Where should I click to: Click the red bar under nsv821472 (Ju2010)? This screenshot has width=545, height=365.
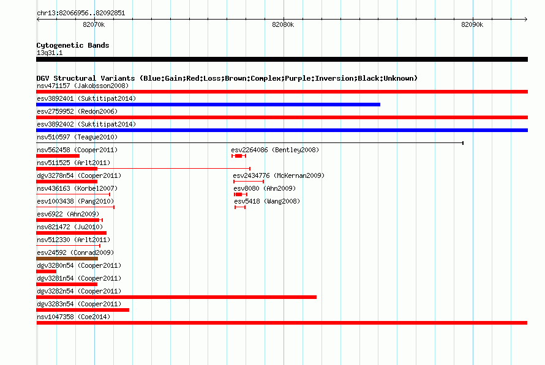[71, 233]
